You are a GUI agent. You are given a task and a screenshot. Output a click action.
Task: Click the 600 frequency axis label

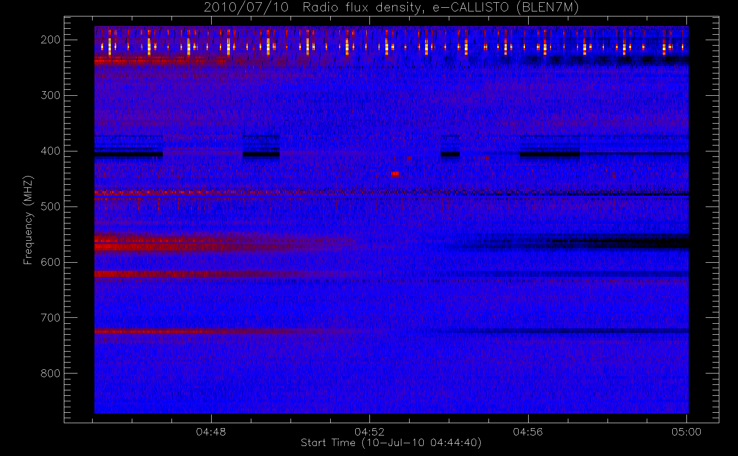click(x=50, y=262)
